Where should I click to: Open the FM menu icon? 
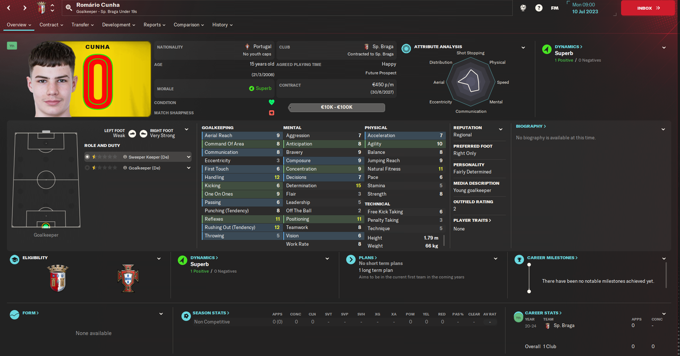(x=555, y=8)
